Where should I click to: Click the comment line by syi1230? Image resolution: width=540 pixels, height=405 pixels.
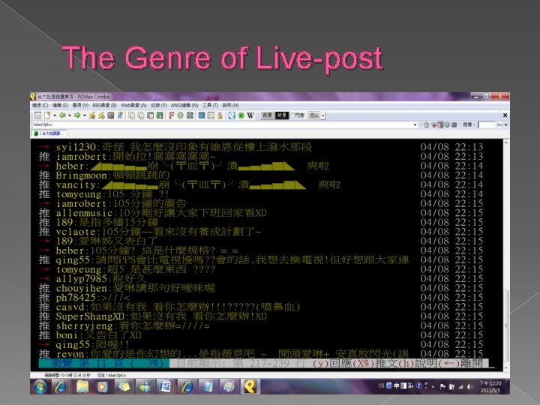pos(261,147)
